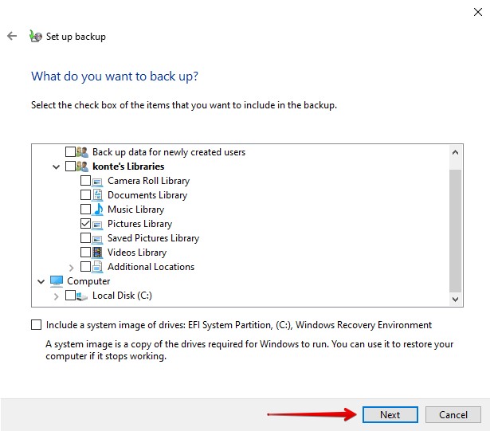Click the Documents Library icon
This screenshot has height=431, width=490.
(x=98, y=195)
